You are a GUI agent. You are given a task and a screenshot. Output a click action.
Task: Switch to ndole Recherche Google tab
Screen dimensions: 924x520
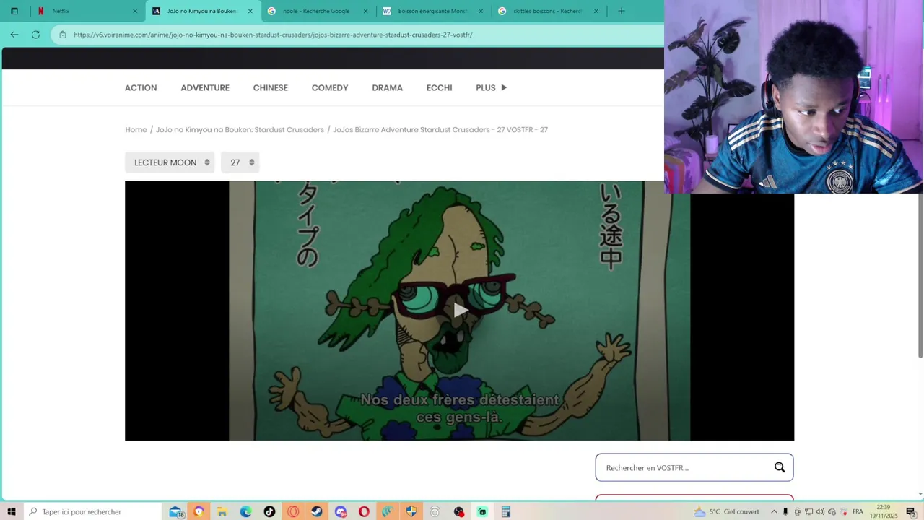click(x=318, y=11)
